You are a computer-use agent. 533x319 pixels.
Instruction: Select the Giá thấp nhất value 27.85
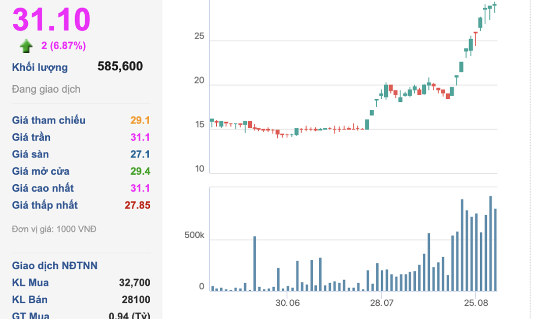tap(137, 206)
